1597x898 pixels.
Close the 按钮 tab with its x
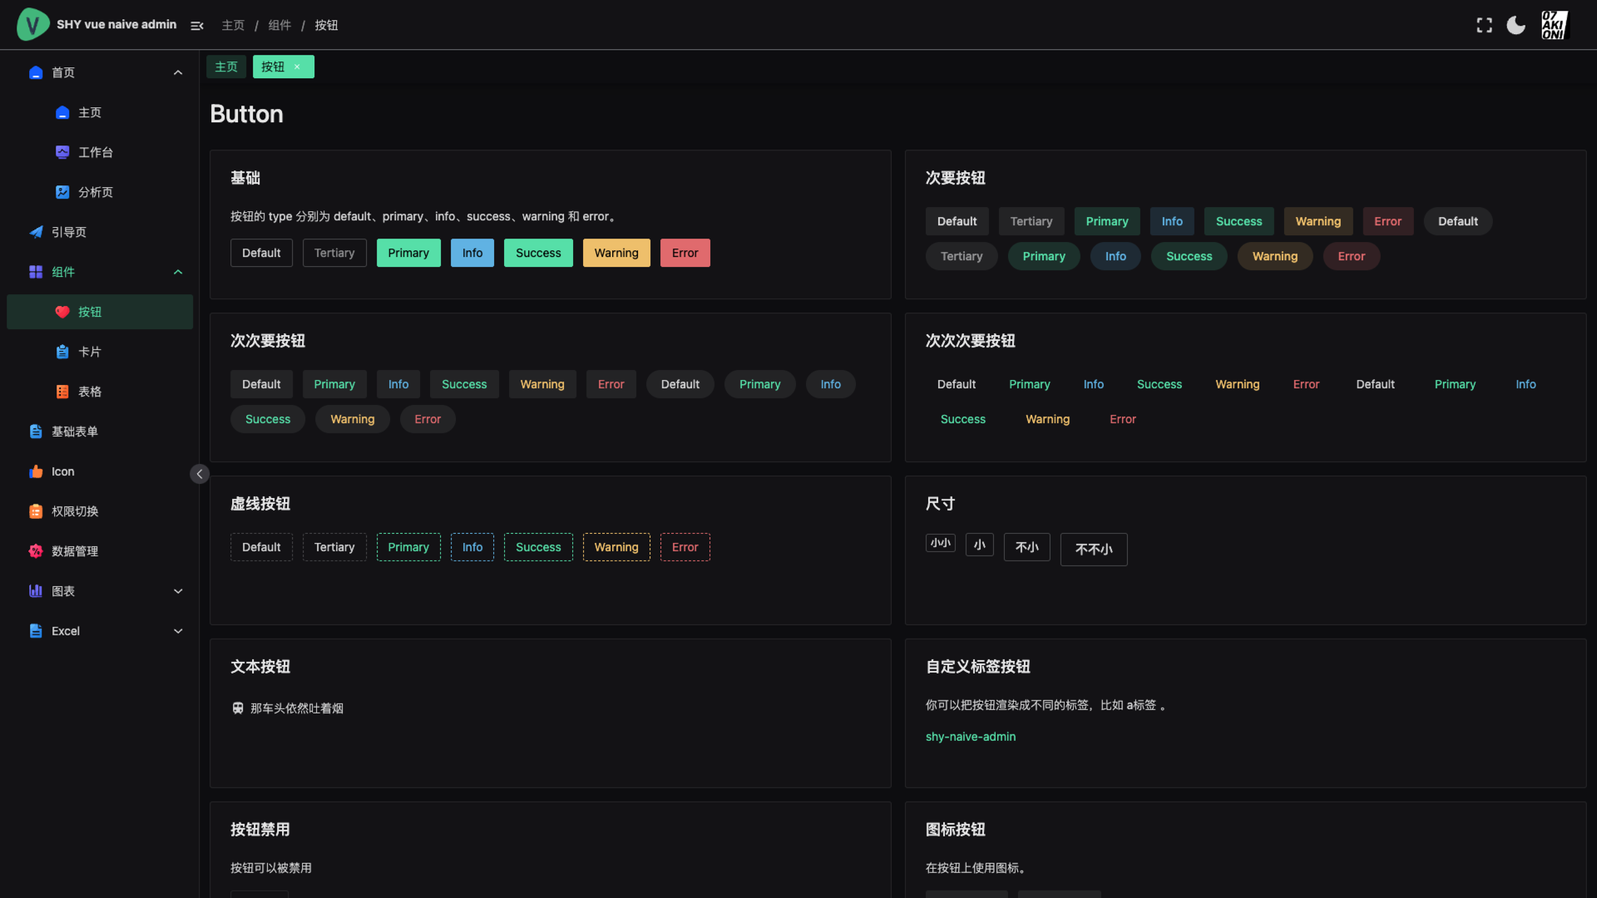[297, 67]
